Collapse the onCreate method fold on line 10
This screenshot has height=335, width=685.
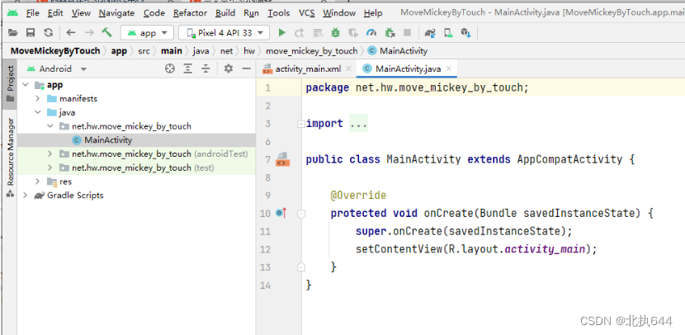pyautogui.click(x=300, y=214)
